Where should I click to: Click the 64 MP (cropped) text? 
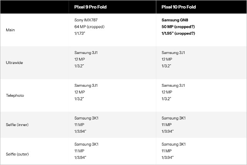(89, 27)
